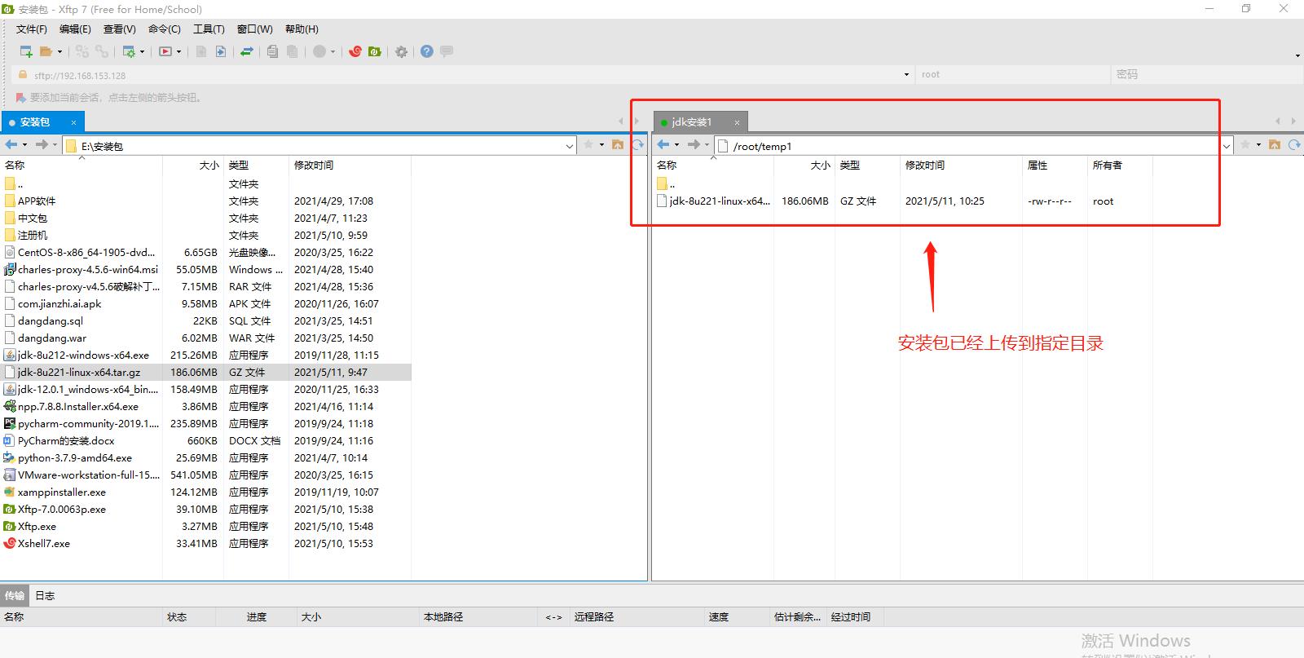The height and width of the screenshot is (658, 1304).
Task: Expand the red play icon dropdown
Action: tap(179, 51)
